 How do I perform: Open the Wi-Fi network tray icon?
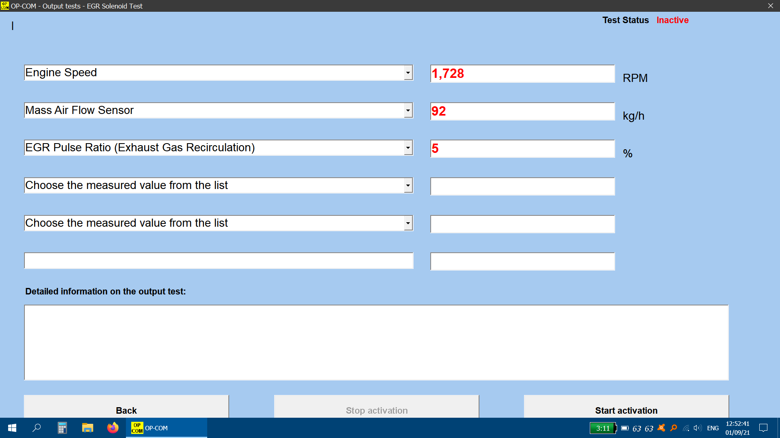[686, 428]
